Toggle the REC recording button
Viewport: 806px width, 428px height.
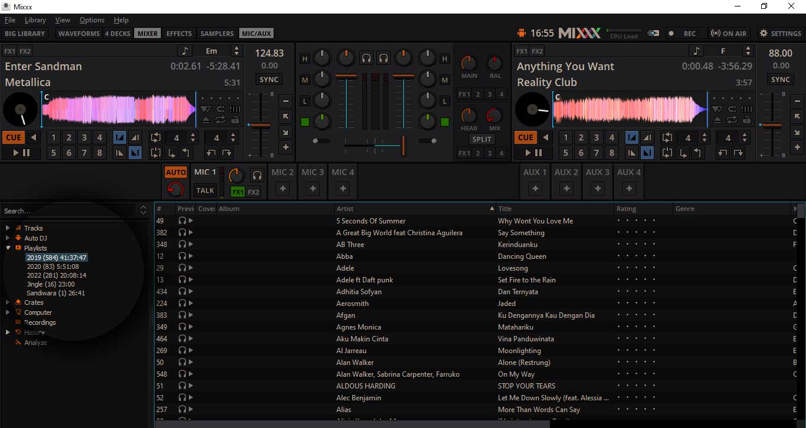tap(684, 34)
